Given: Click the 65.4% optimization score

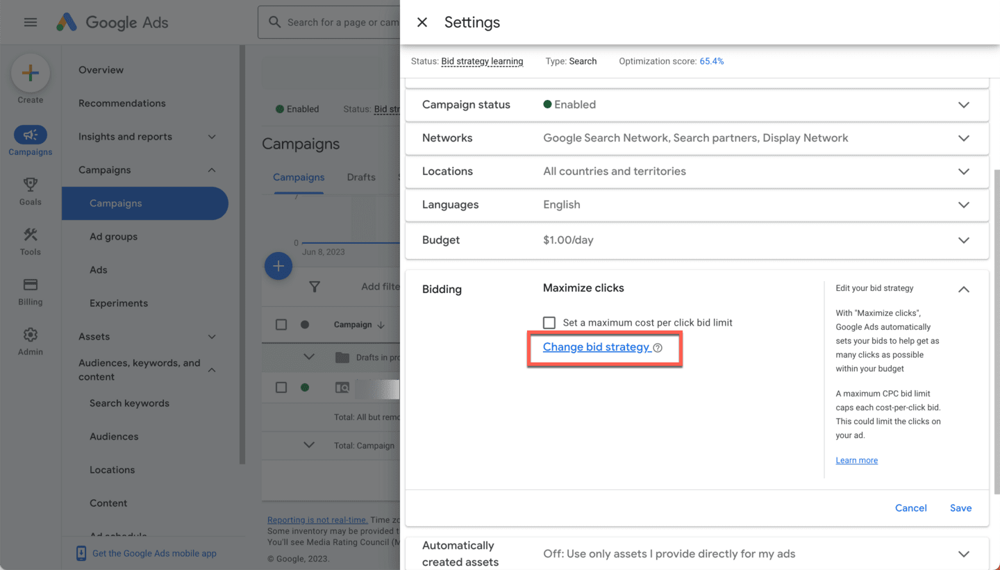Looking at the screenshot, I should click(x=712, y=61).
